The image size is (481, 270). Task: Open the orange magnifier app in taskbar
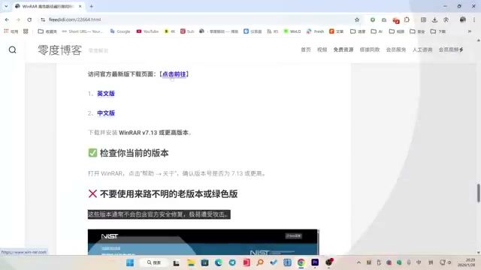tap(260, 262)
